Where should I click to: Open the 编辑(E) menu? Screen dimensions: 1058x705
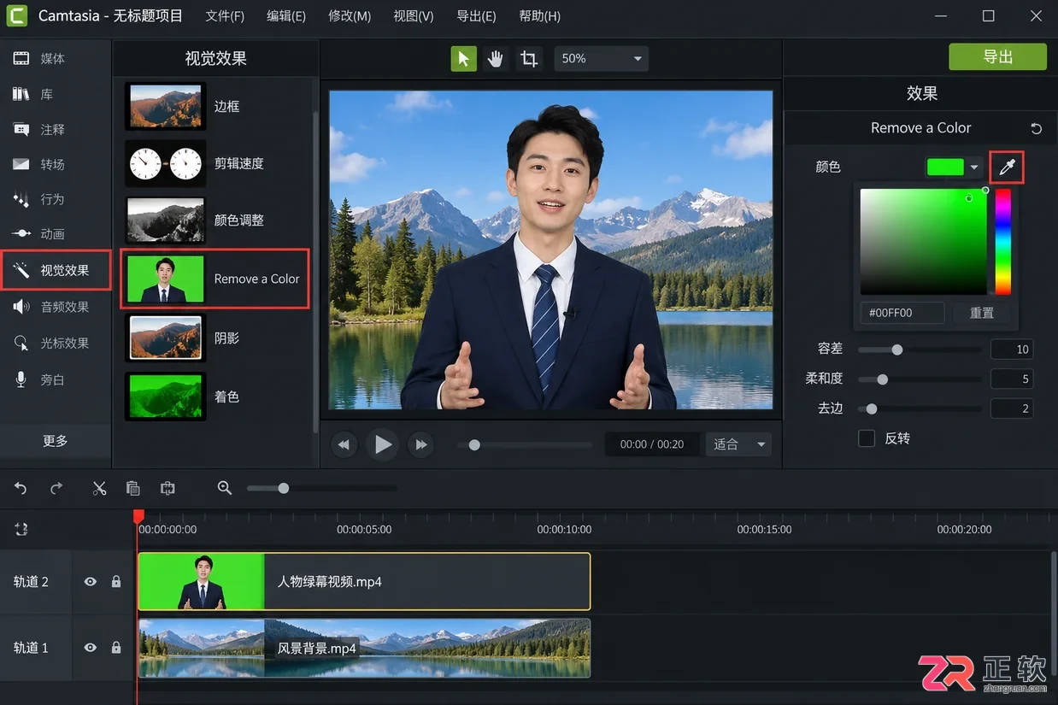click(286, 16)
